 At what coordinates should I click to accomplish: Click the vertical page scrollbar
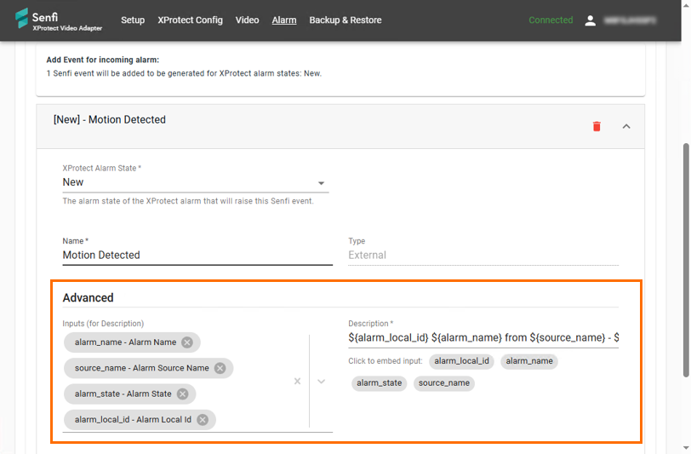click(685, 256)
